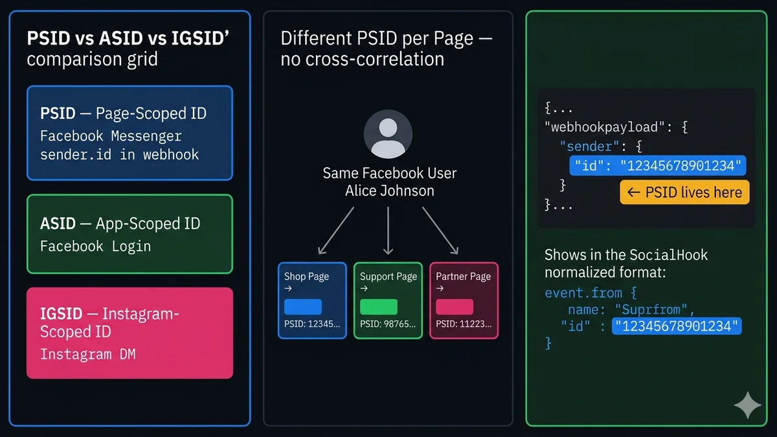Click the highlighted id value in event.from
Image resolution: width=777 pixels, height=437 pixels.
click(x=677, y=326)
